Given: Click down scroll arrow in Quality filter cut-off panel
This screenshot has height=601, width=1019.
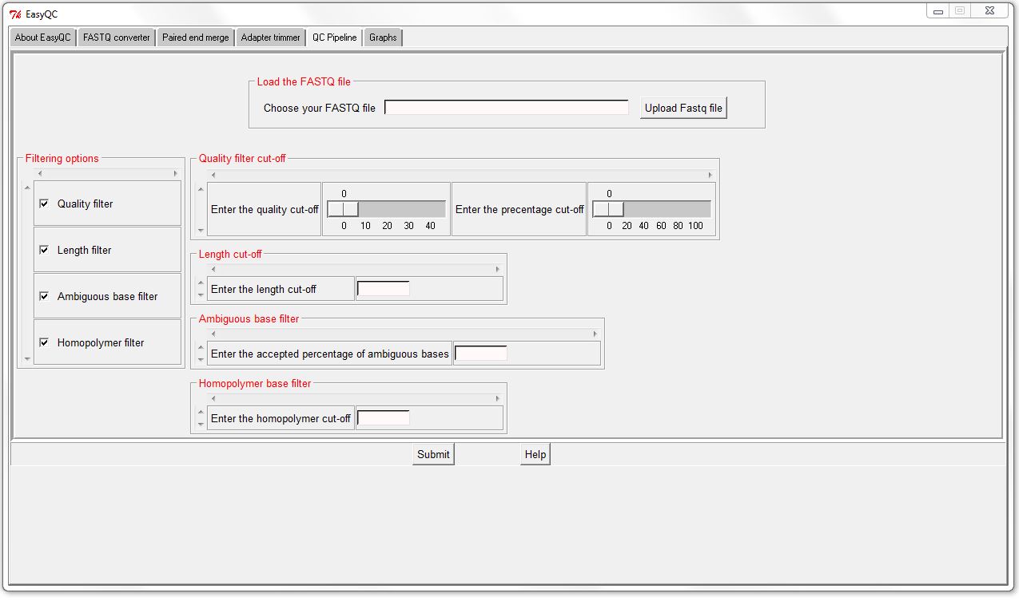Looking at the screenshot, I should click(201, 230).
